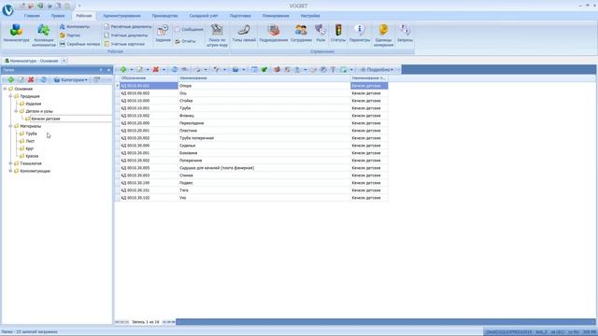The width and height of the screenshot is (598, 336).
Task: Select the Подвес row in the grid
Action: tap(253, 183)
